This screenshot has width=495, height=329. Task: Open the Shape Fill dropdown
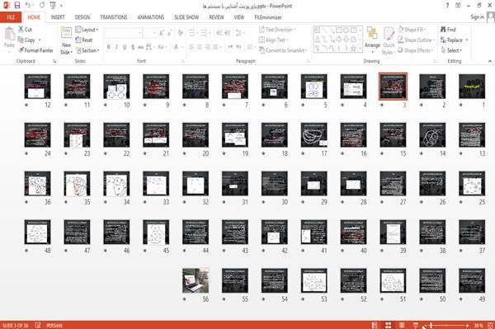tap(412, 30)
